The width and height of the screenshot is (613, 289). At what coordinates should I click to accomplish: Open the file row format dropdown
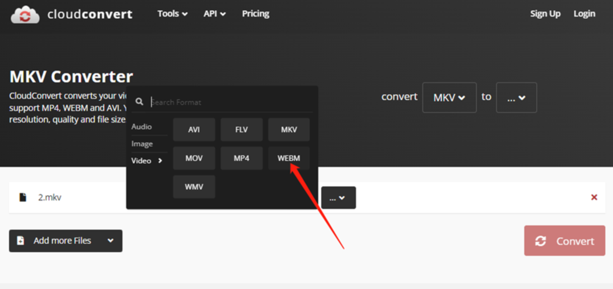338,198
